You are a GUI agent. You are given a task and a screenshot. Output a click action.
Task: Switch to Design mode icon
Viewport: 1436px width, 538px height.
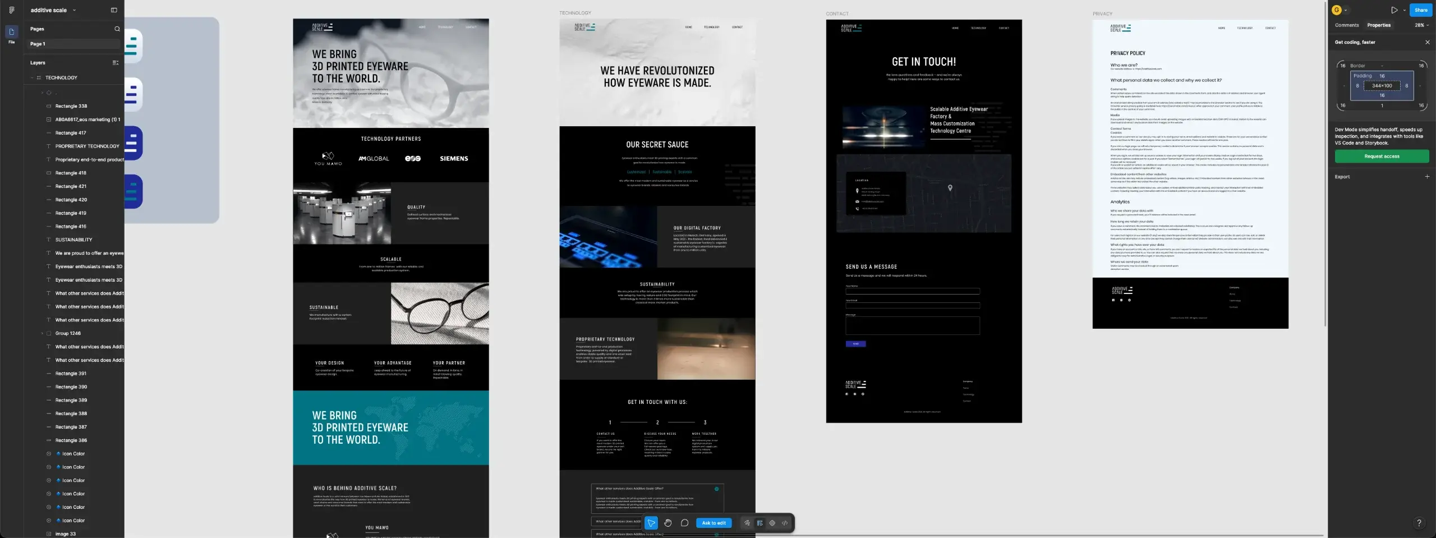pos(760,523)
